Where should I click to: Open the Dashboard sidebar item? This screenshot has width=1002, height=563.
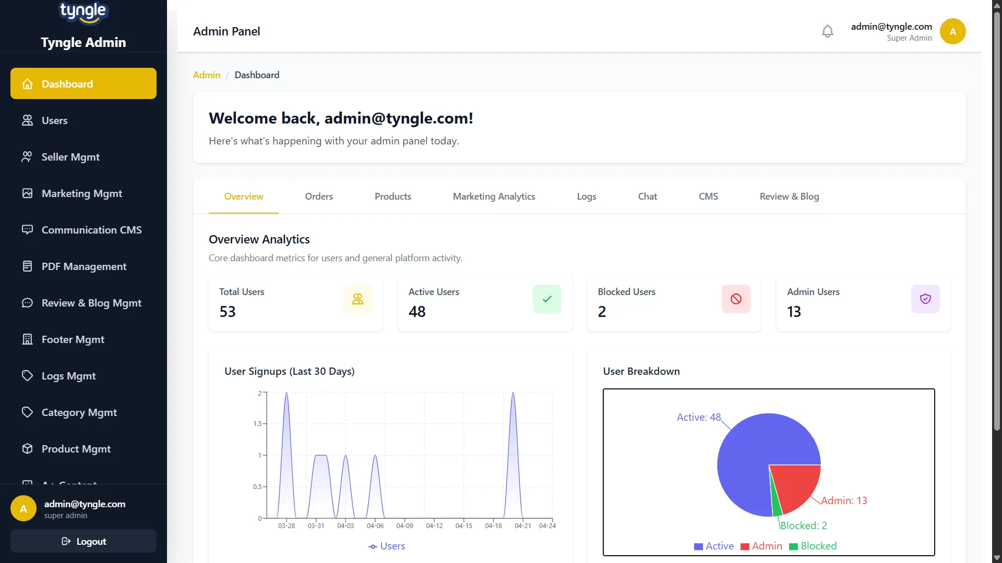tap(83, 83)
